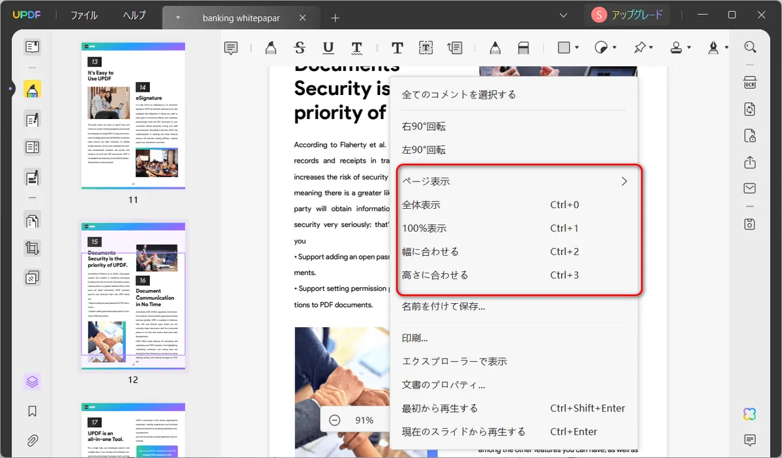Zoom out with the minus button
Screen dimensions: 782x458
(x=334, y=420)
